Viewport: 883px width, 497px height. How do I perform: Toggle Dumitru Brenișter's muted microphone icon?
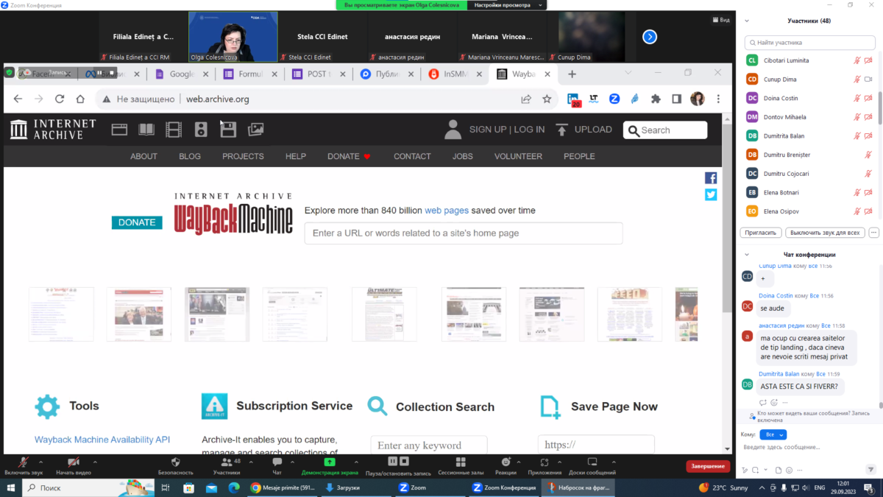pyautogui.click(x=868, y=155)
